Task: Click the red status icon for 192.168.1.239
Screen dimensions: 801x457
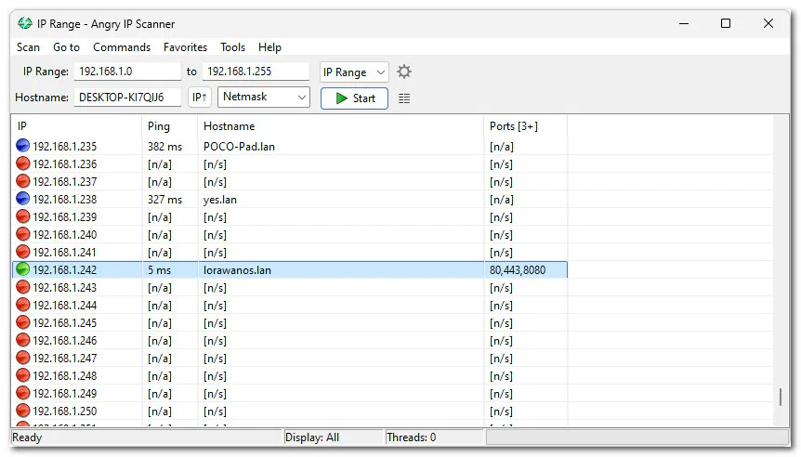Action: [x=22, y=216]
